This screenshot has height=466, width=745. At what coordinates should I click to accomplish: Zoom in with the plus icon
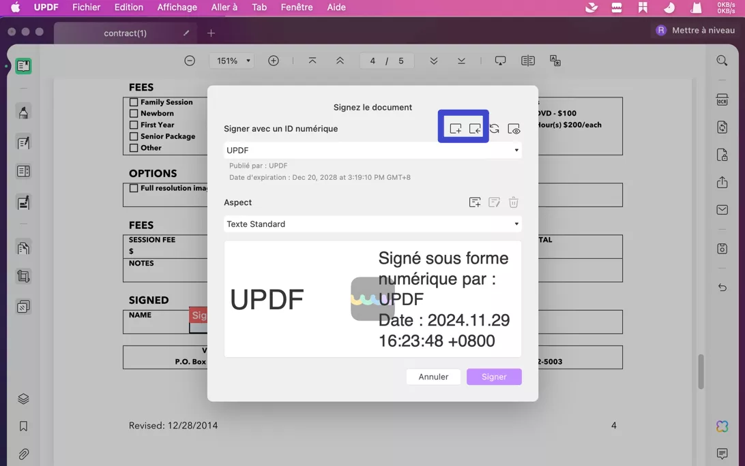tap(273, 61)
